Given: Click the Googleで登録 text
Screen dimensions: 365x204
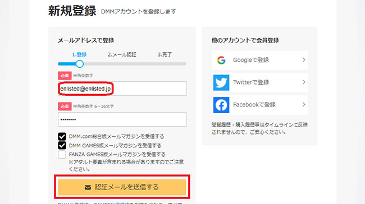Looking at the screenshot, I should tap(250, 60).
